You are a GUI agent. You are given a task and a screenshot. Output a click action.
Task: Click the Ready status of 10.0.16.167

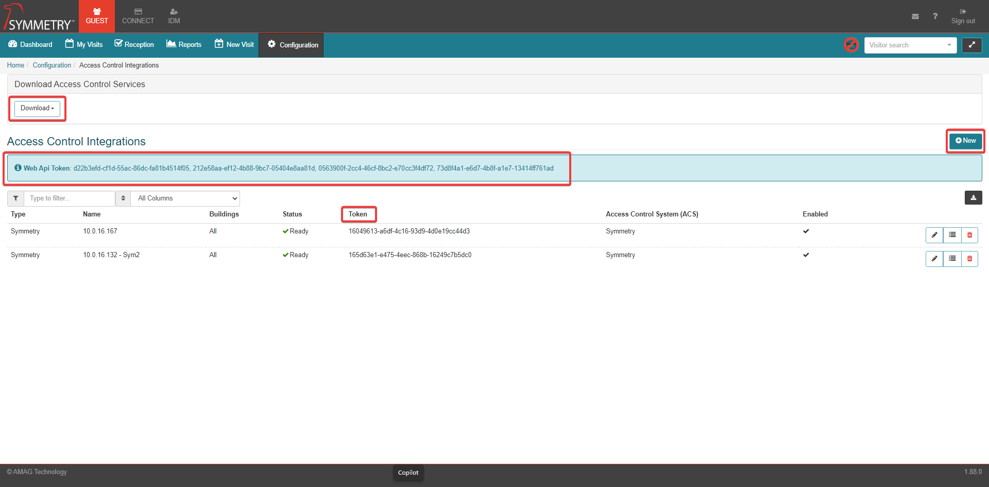click(x=295, y=231)
